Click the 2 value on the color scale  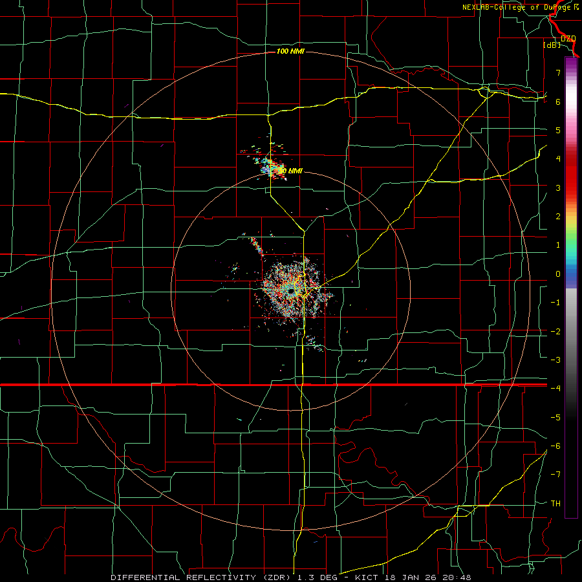tap(558, 217)
